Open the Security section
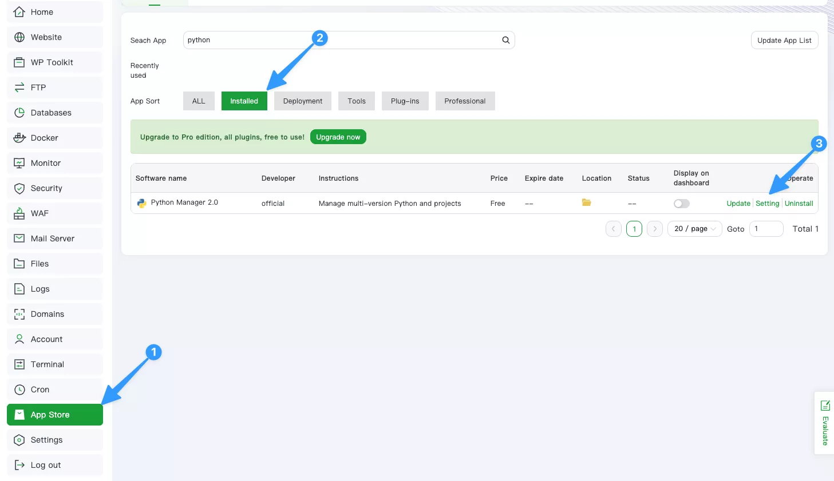The width and height of the screenshot is (834, 481). pyautogui.click(x=46, y=188)
